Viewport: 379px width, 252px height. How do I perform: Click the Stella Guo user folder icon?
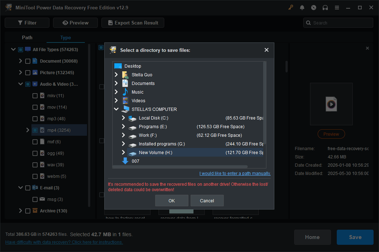[125, 75]
